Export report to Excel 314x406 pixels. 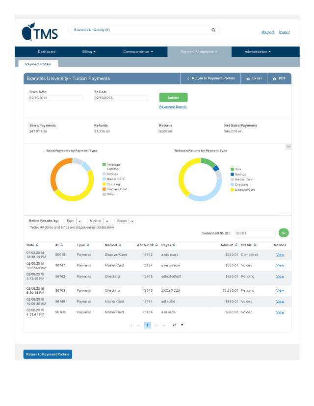pos(254,78)
